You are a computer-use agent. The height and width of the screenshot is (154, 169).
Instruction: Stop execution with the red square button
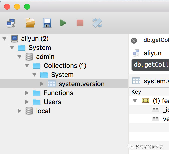point(80,23)
